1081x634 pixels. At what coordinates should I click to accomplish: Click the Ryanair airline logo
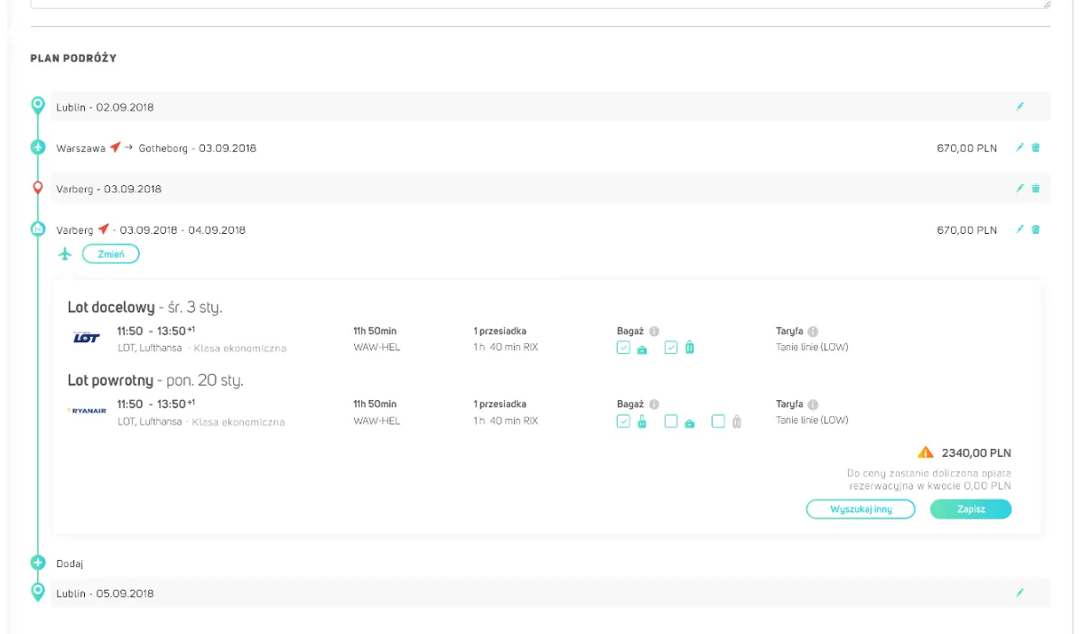(87, 410)
